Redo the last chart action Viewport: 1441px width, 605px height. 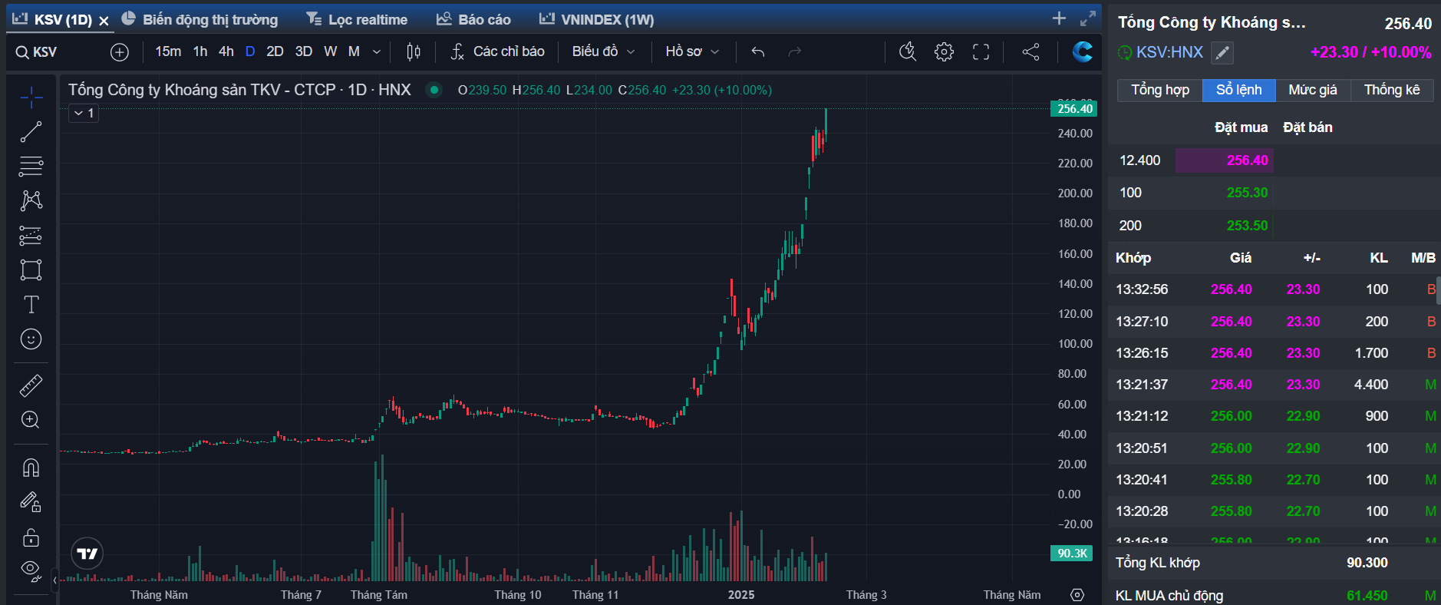(795, 51)
